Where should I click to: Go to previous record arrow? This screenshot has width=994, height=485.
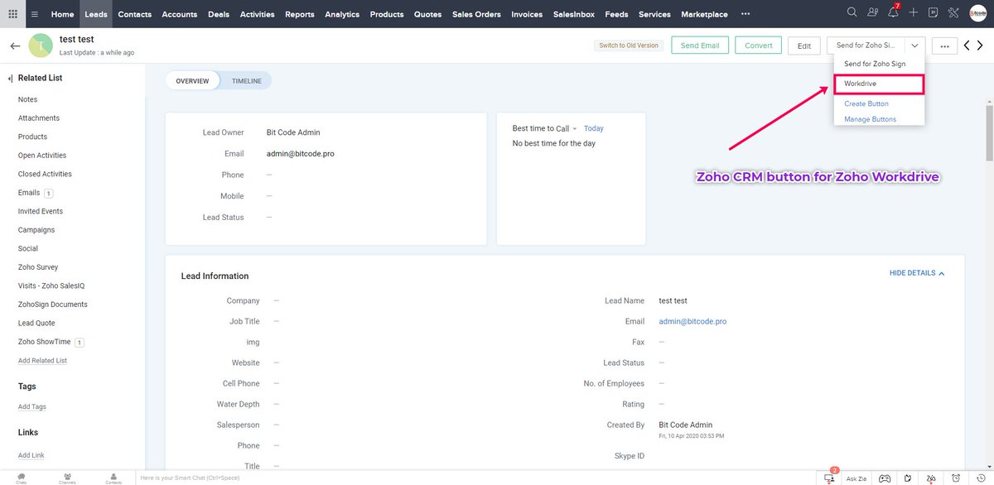[967, 46]
